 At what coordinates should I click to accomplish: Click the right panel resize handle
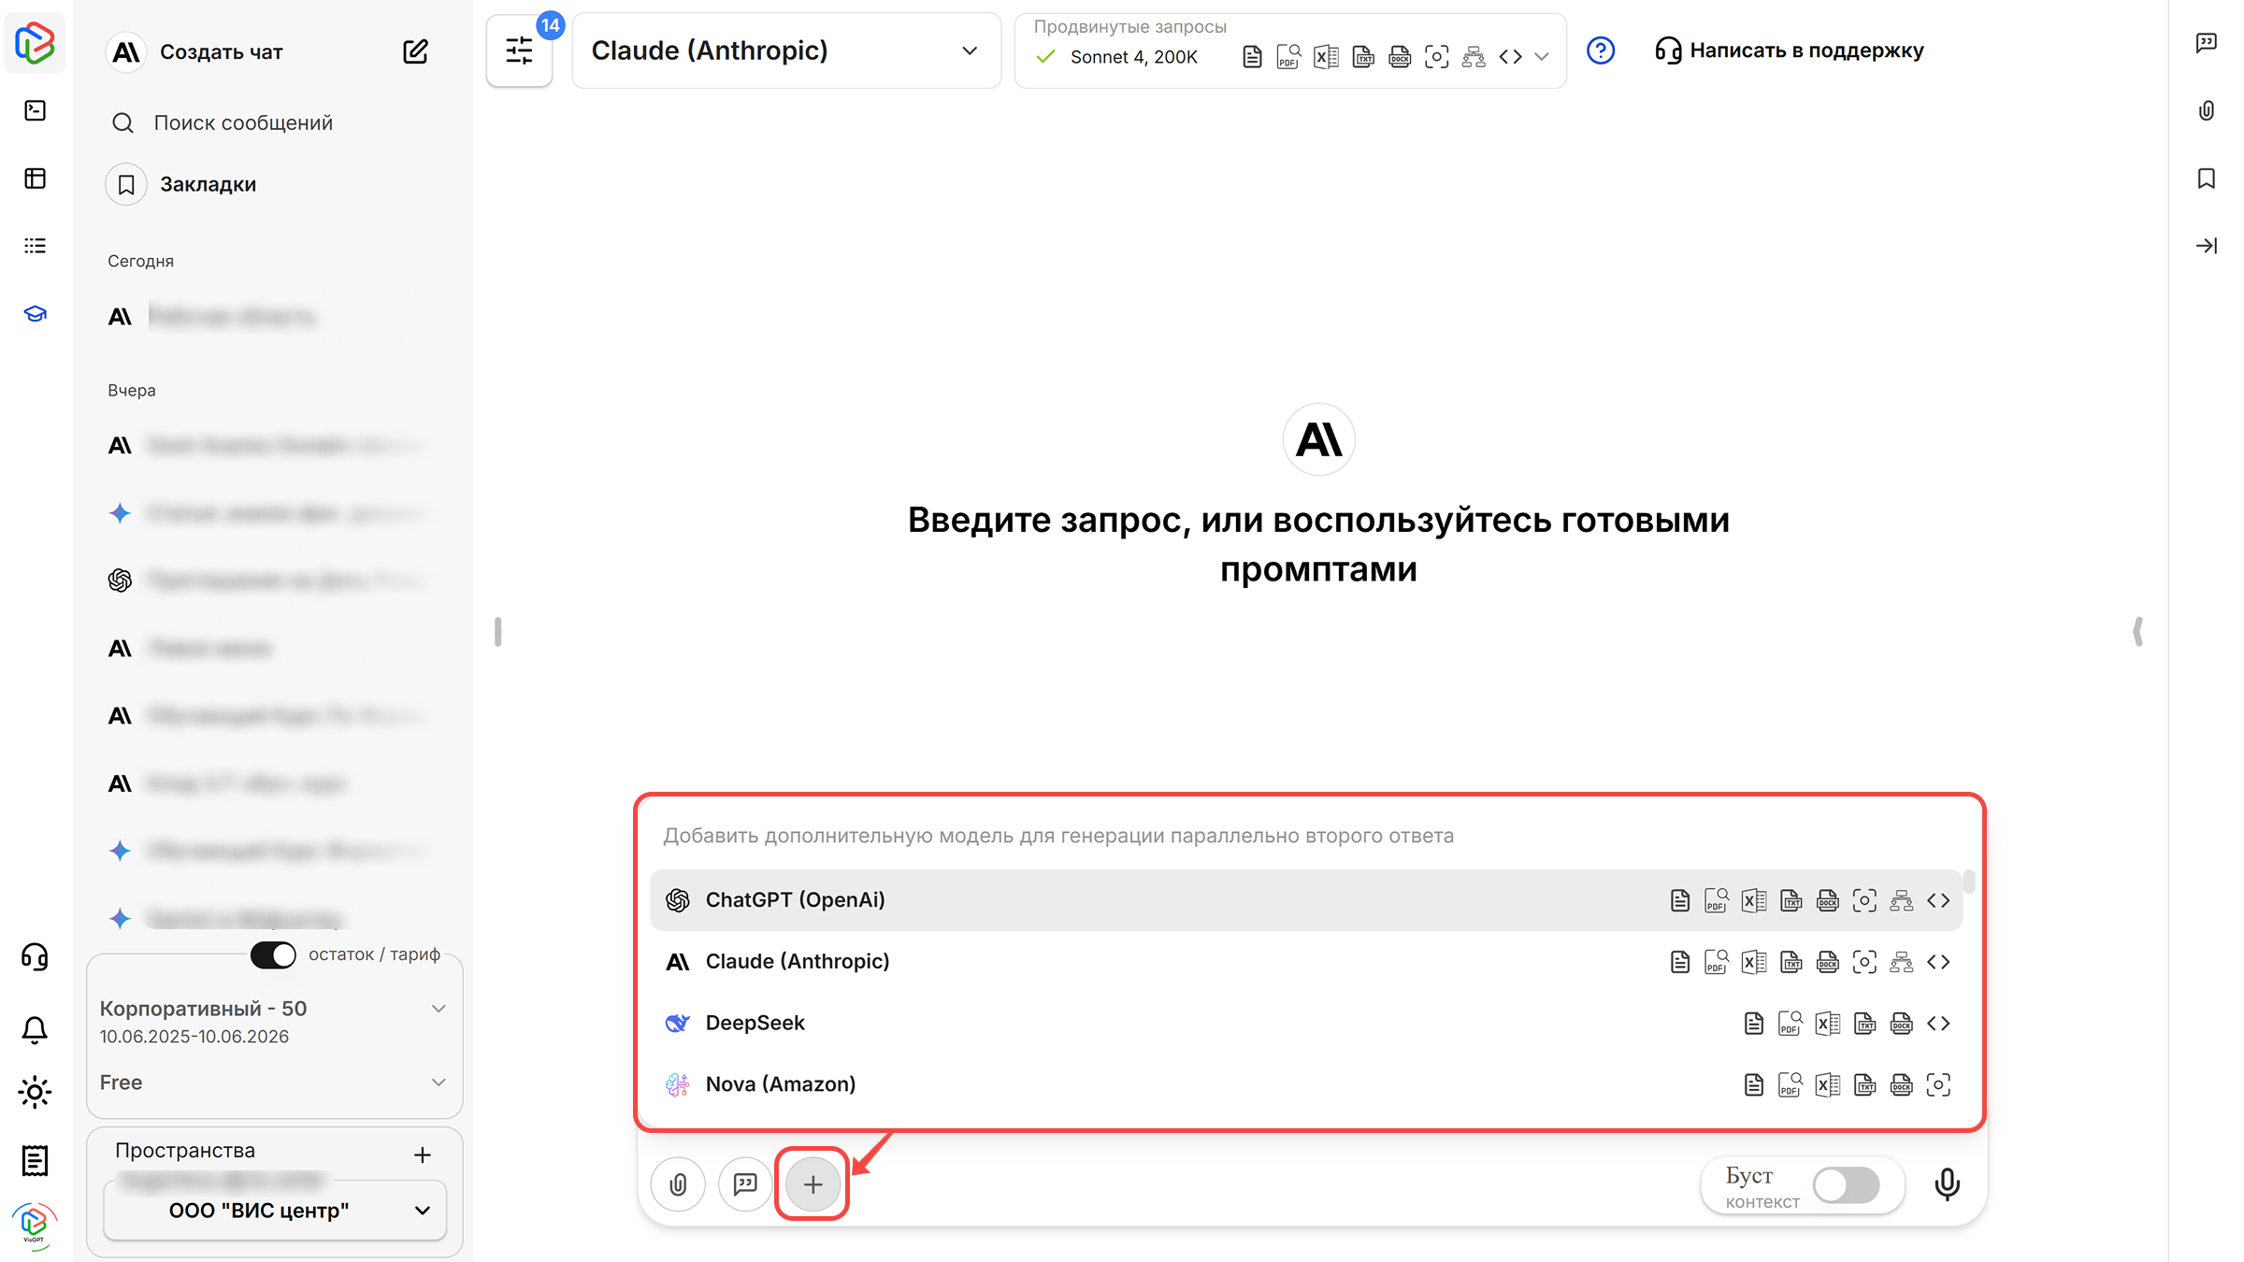point(2138,632)
